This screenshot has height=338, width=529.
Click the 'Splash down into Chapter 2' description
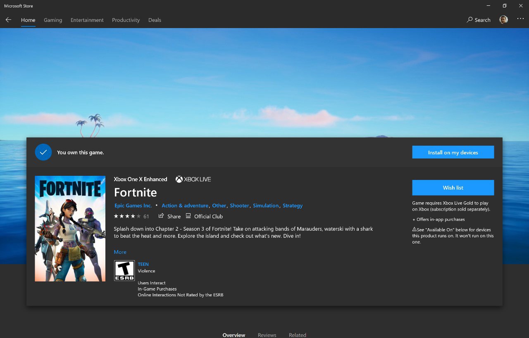[243, 232]
